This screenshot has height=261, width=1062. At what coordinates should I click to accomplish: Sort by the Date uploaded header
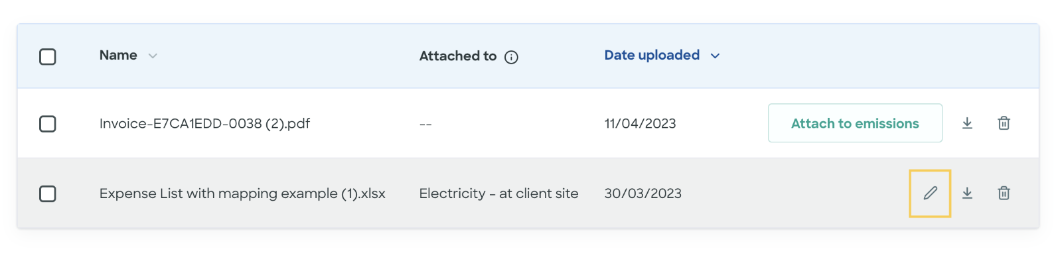tap(652, 55)
